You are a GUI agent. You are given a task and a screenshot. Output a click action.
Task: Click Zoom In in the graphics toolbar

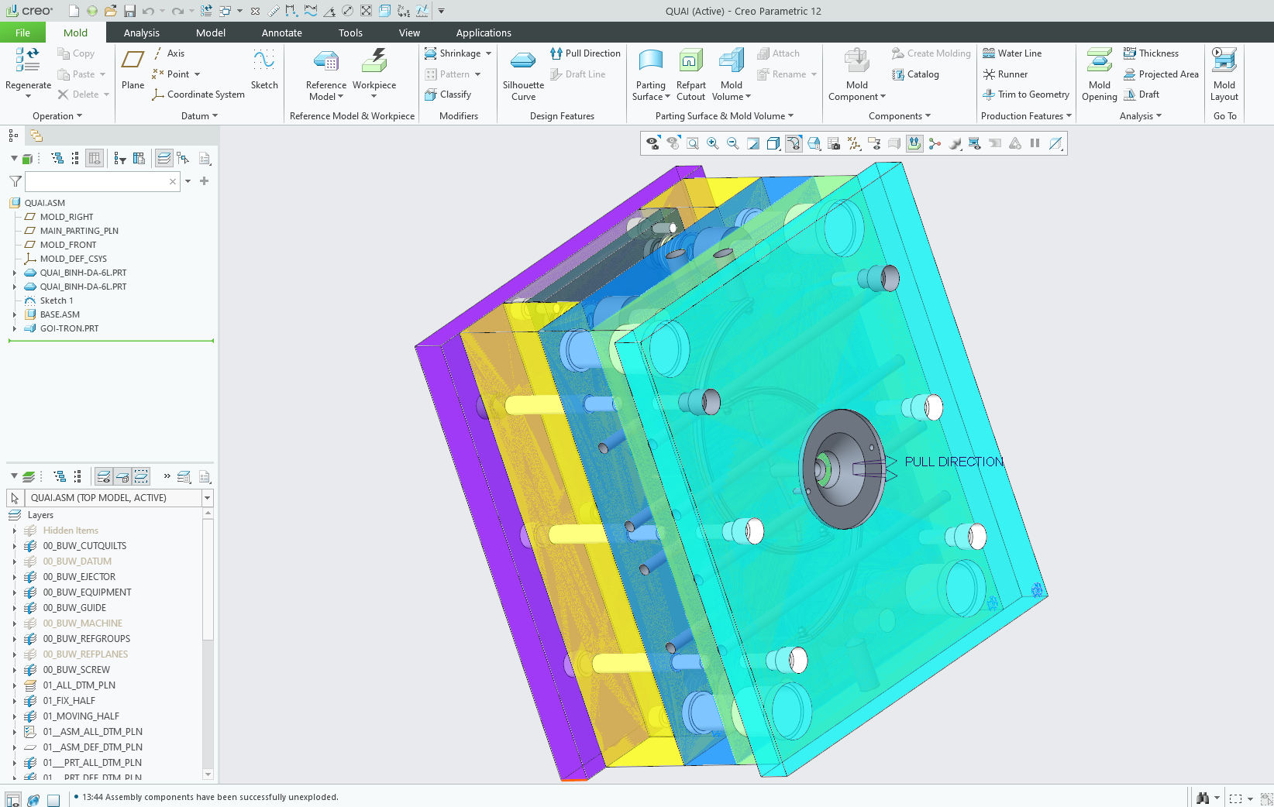(713, 143)
